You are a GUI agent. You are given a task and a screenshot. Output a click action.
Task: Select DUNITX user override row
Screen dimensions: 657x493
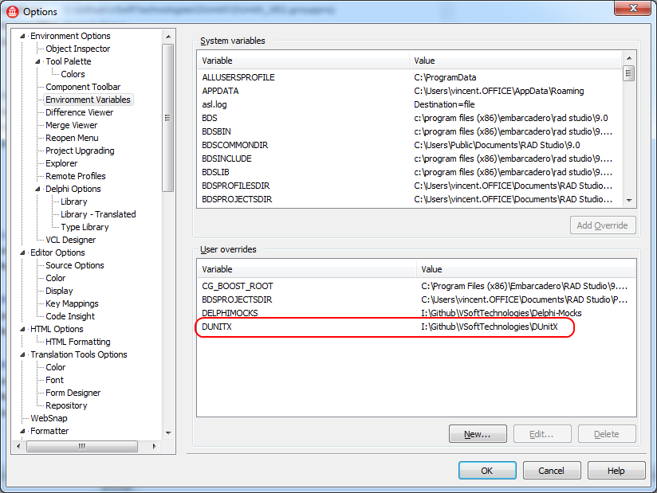[x=416, y=327]
